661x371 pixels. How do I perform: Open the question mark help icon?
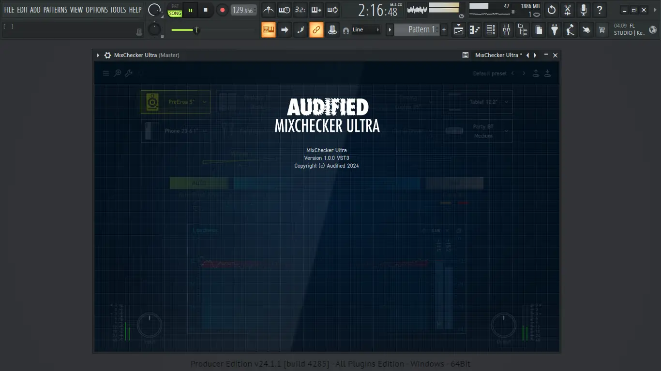tap(600, 10)
